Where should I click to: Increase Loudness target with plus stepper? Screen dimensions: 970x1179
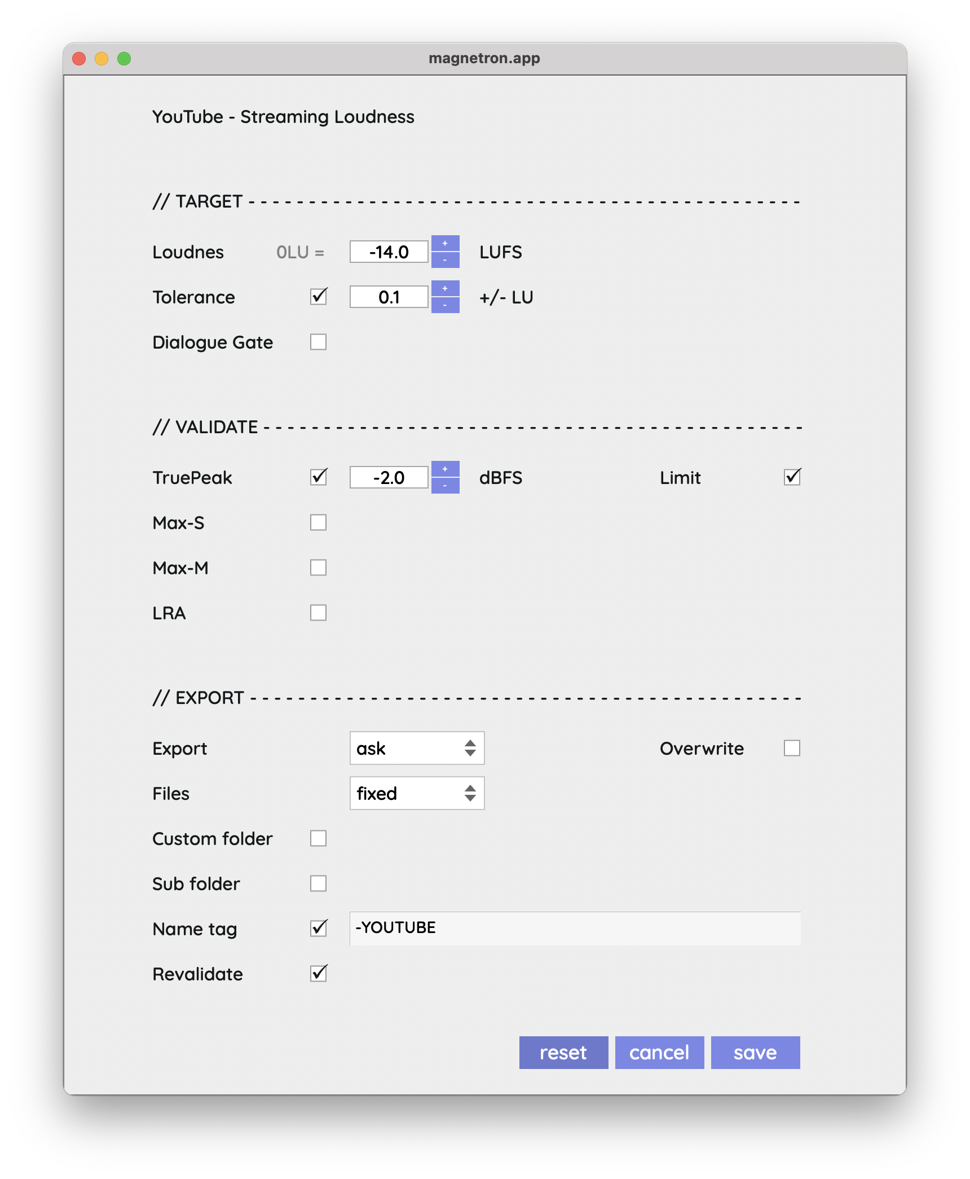coord(445,244)
